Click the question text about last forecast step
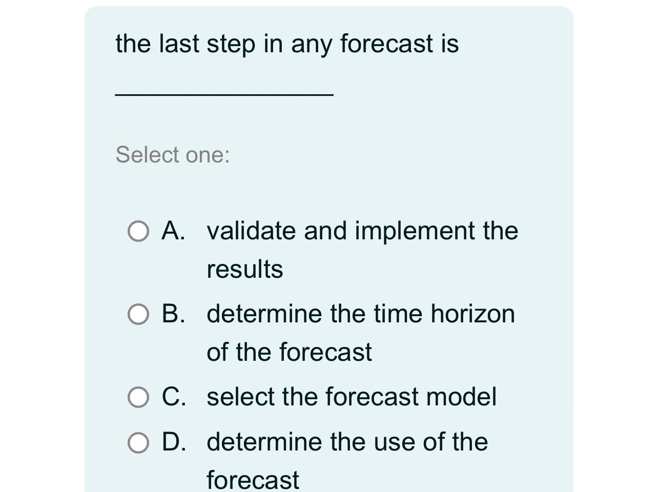 tap(287, 44)
